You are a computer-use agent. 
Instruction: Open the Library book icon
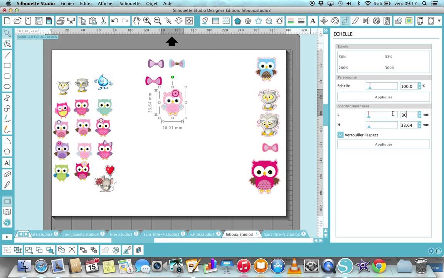click(x=7, y=212)
